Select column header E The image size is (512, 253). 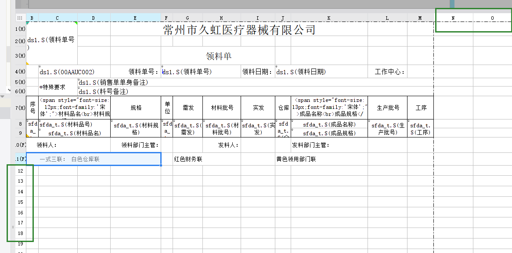[136, 18]
